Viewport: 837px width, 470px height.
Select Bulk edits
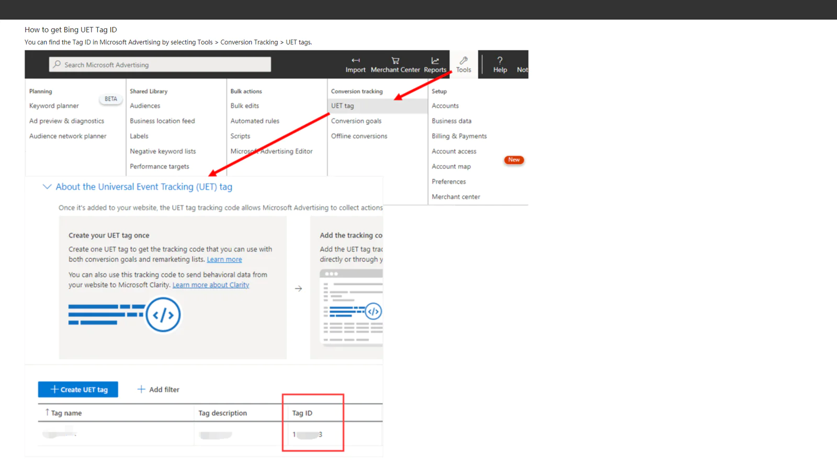245,105
